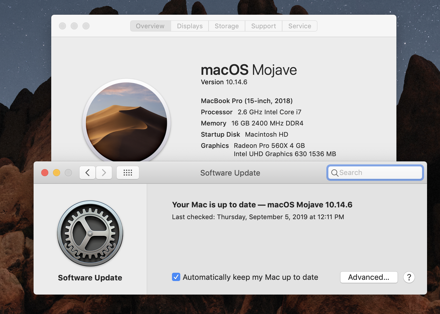
Task: Click the 16 GB 2400 MHz DDR4 value
Action: 267,123
